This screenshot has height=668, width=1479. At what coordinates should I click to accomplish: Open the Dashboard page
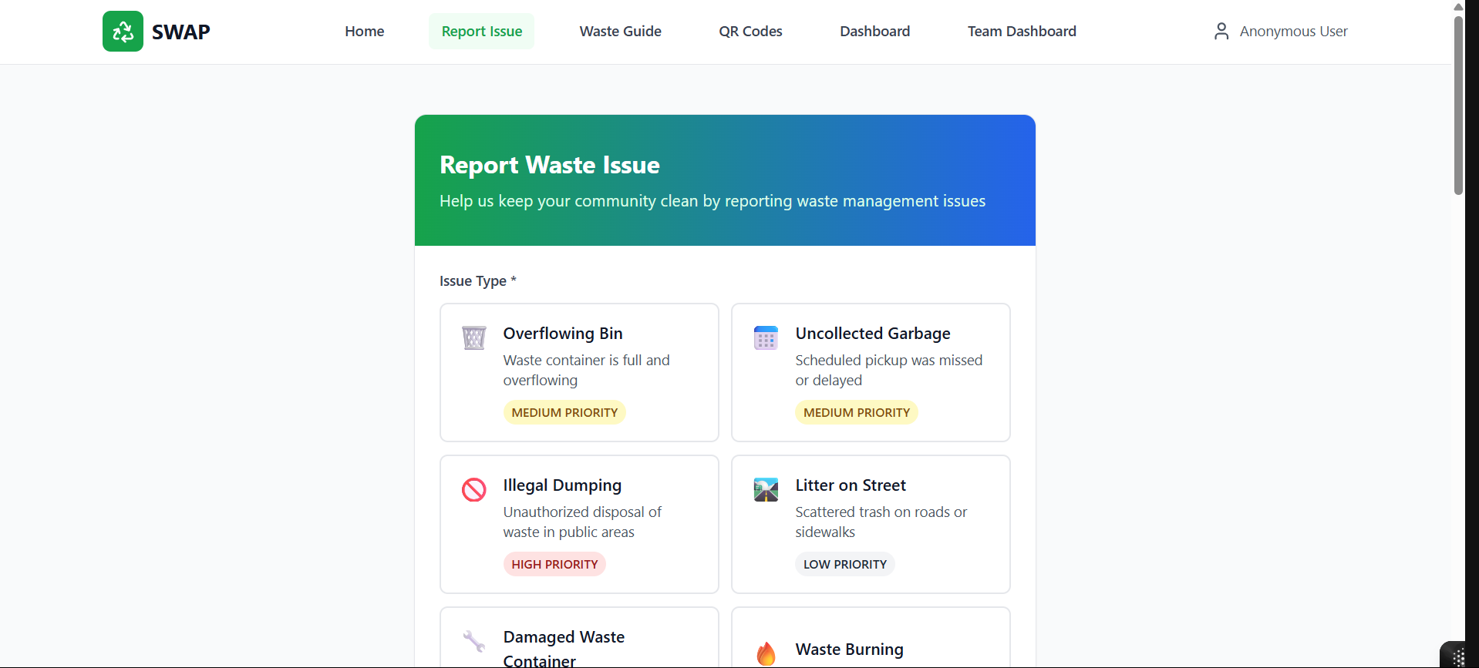coord(875,32)
